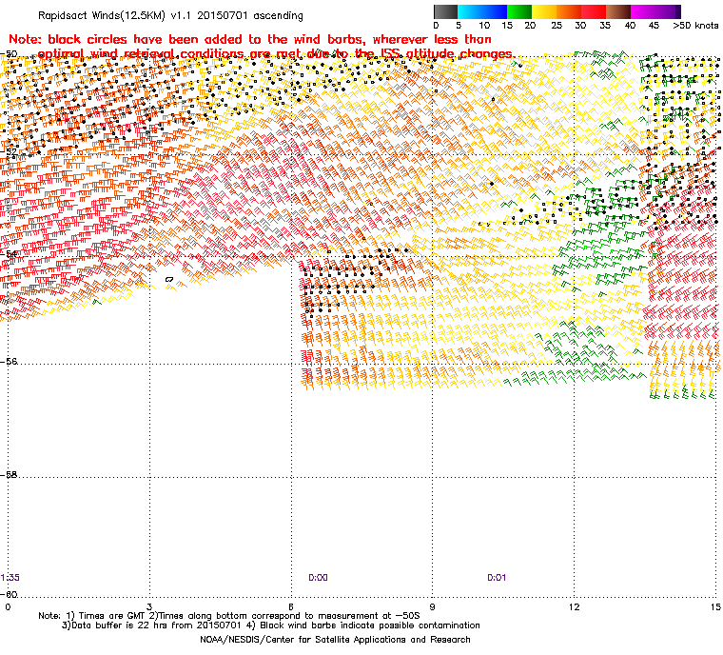The width and height of the screenshot is (723, 655).
Task: Click the '20' legend scale label
Action: (530, 26)
